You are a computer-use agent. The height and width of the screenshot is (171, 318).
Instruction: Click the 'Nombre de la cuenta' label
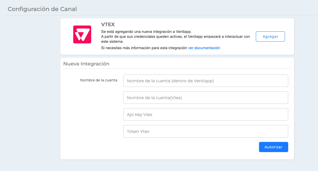click(x=99, y=80)
